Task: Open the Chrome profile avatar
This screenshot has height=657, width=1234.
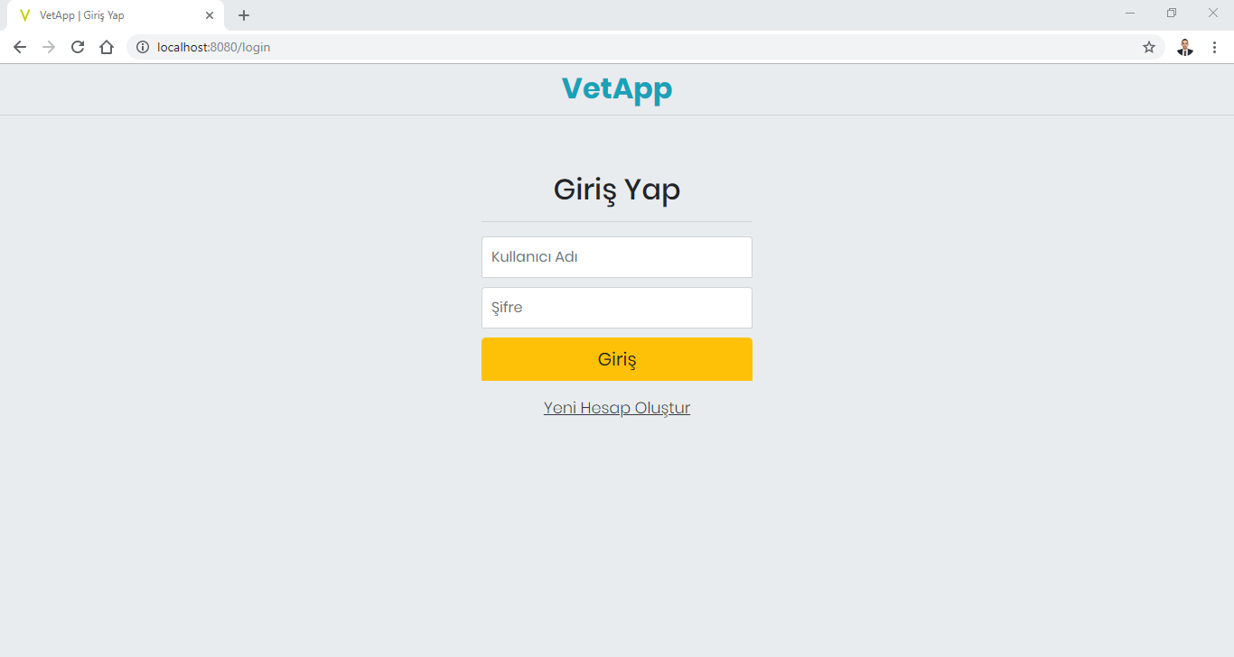Action: coord(1185,47)
